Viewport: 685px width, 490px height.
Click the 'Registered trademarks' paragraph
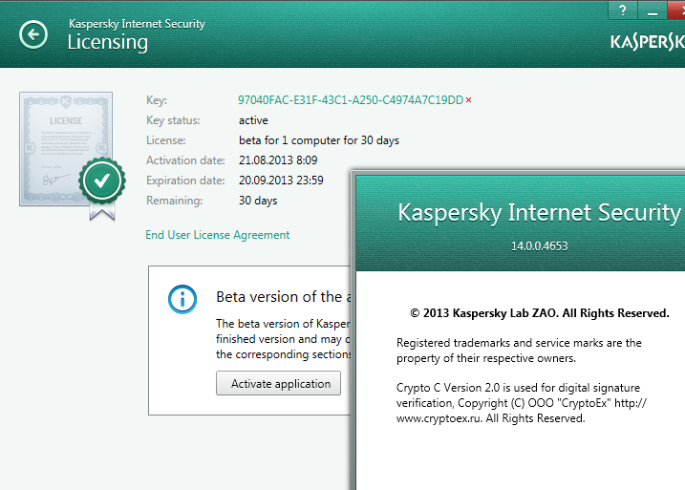coord(519,351)
